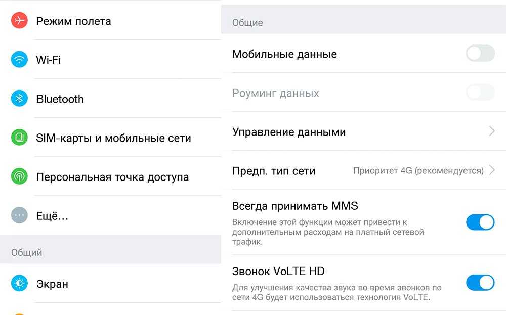The height and width of the screenshot is (315, 506).
Task: Tap the Bluetooth icon
Action: pyautogui.click(x=19, y=99)
